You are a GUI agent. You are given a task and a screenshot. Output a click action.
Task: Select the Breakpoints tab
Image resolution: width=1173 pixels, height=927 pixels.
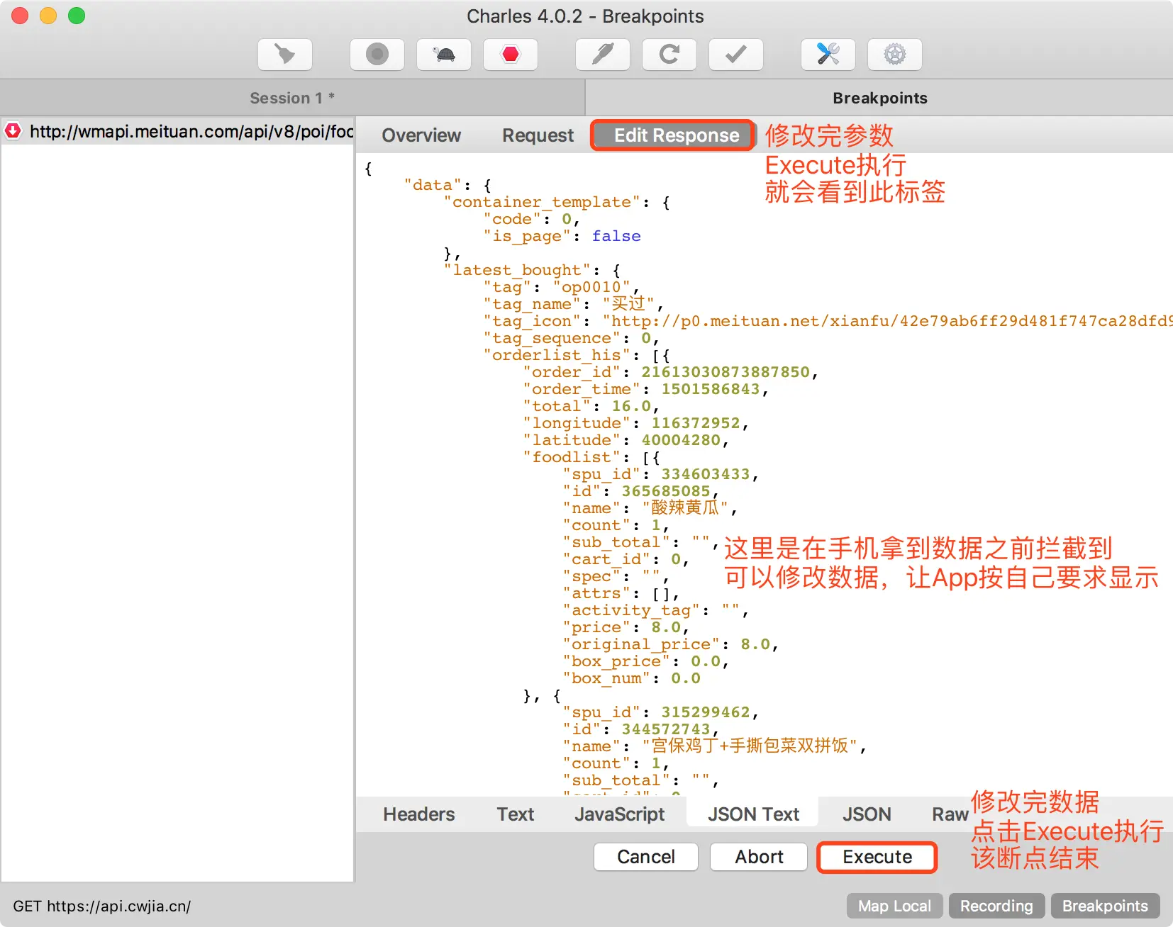click(879, 98)
